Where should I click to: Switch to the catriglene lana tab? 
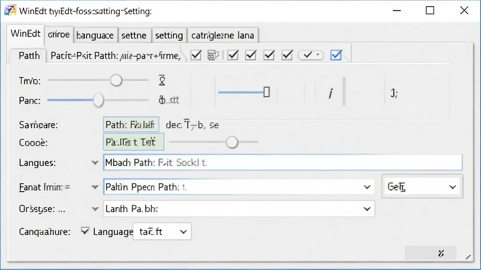click(223, 35)
